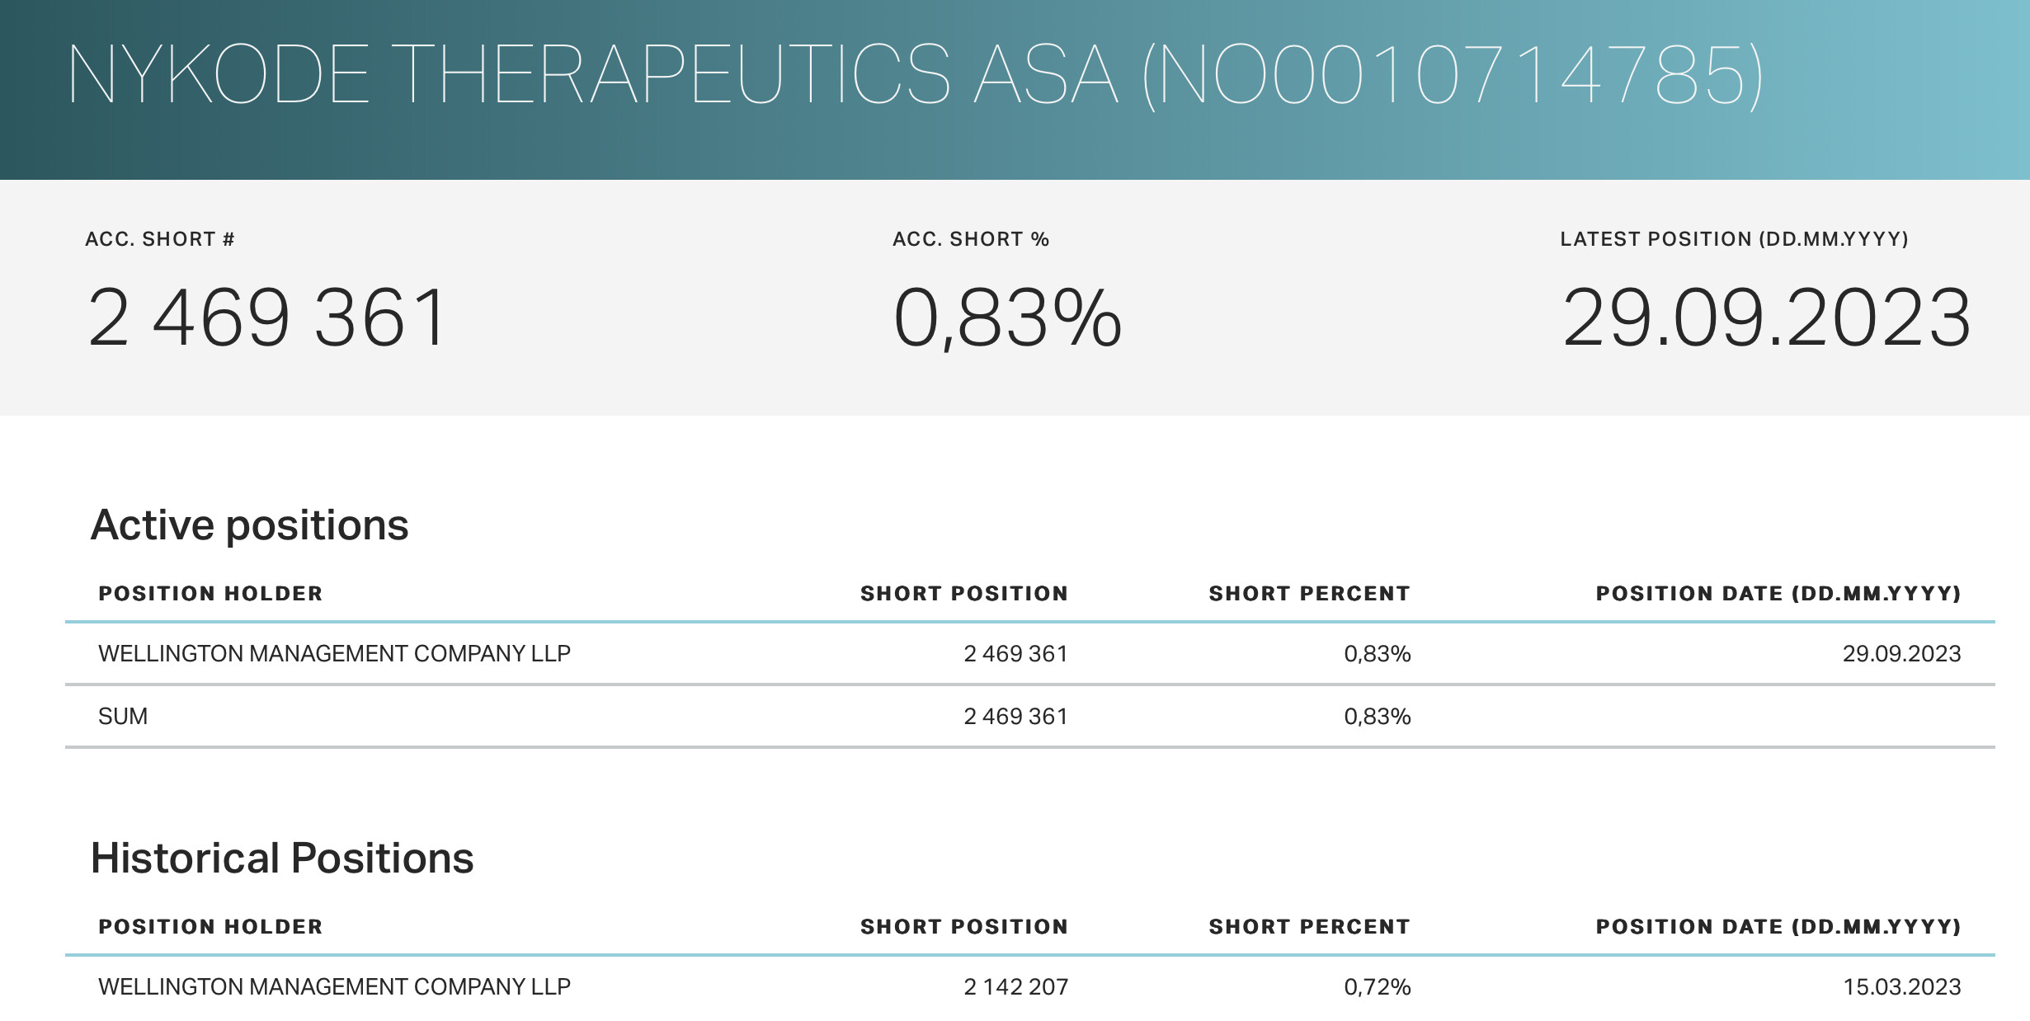The image size is (2030, 1021).
Task: Sort active table by Position Date header
Action: (1778, 593)
